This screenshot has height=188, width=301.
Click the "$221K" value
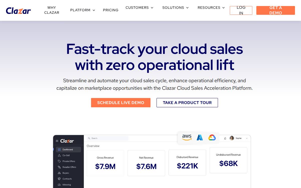pos(187,166)
